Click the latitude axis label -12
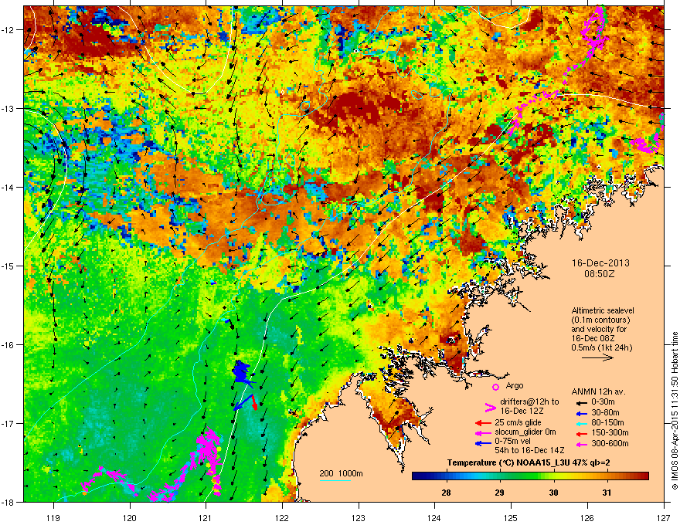The width and height of the screenshot is (680, 525). coord(8,29)
